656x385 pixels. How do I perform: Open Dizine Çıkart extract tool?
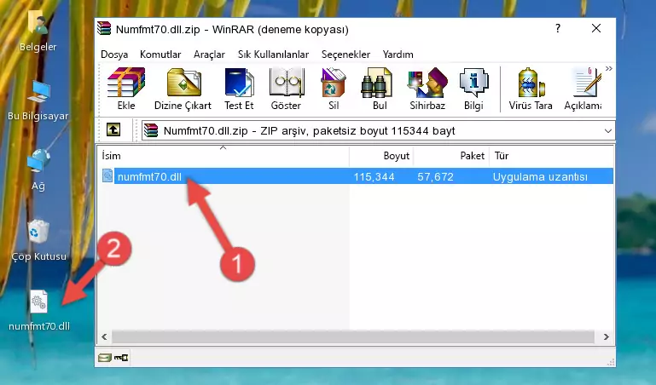(x=183, y=89)
